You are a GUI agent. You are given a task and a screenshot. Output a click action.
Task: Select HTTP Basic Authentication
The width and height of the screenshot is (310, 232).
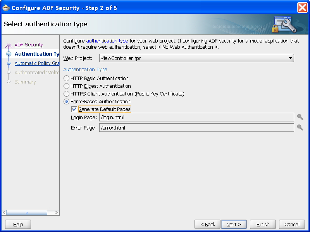[66, 78]
